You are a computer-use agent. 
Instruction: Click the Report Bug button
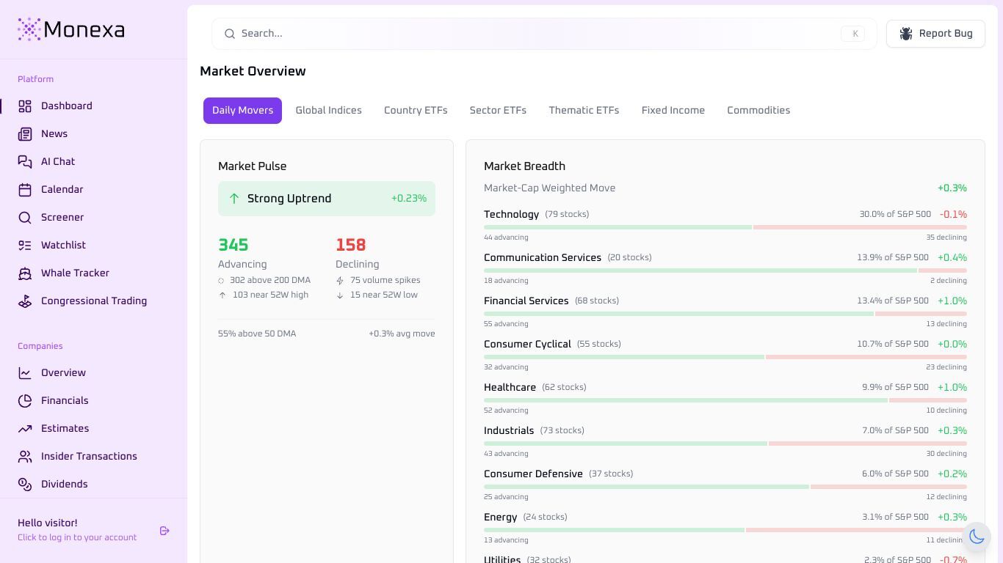[935, 34]
